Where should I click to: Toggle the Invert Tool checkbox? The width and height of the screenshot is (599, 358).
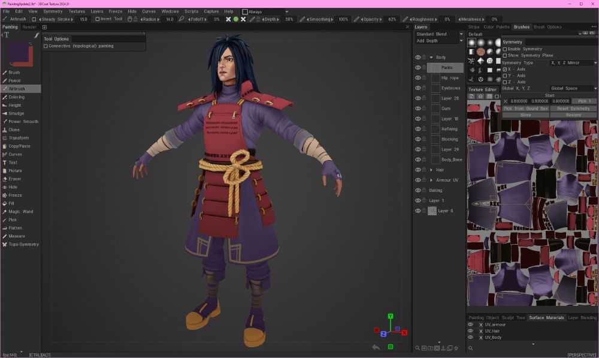coord(98,19)
